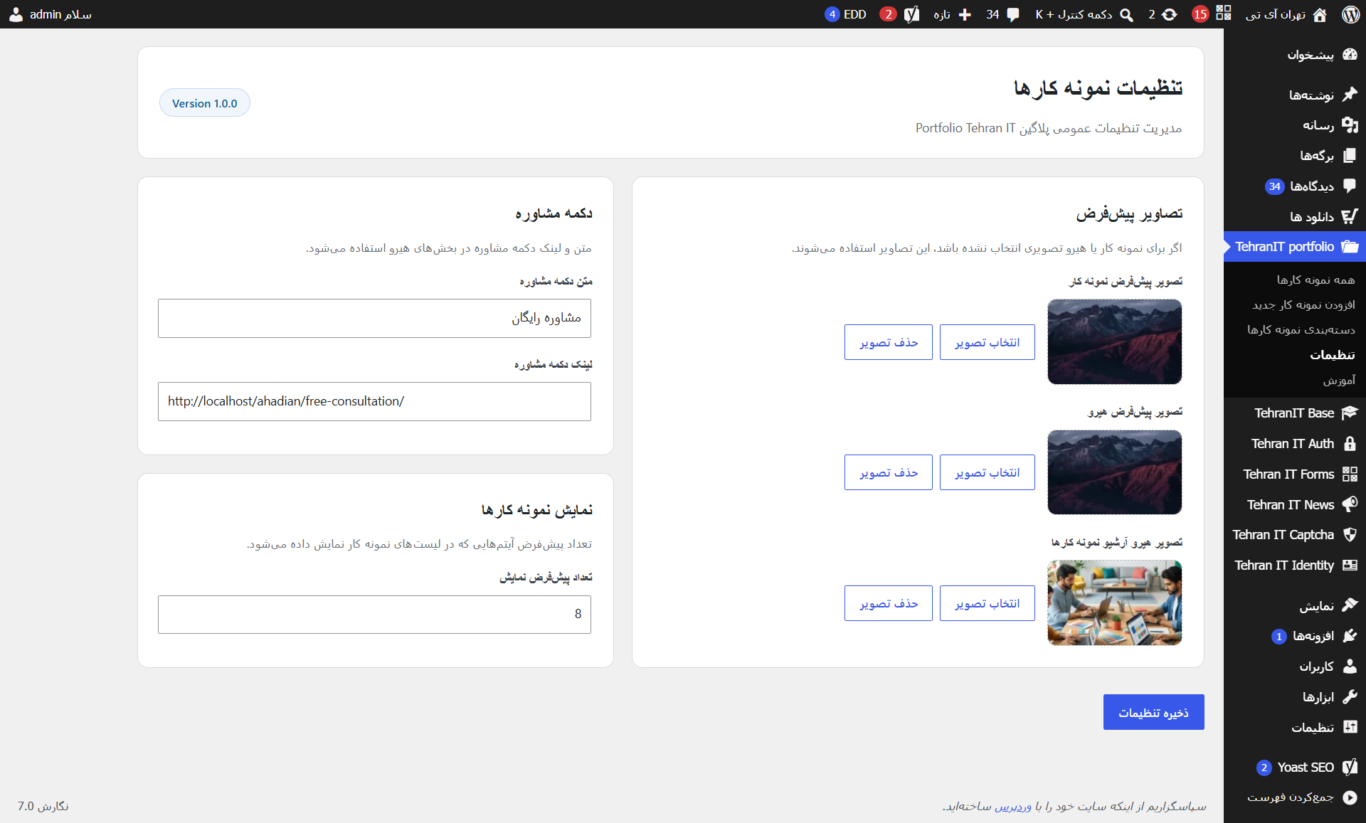Image resolution: width=1366 pixels, height=823 pixels.
Task: Open the دانلود ها downloads menu
Action: pyautogui.click(x=1295, y=217)
